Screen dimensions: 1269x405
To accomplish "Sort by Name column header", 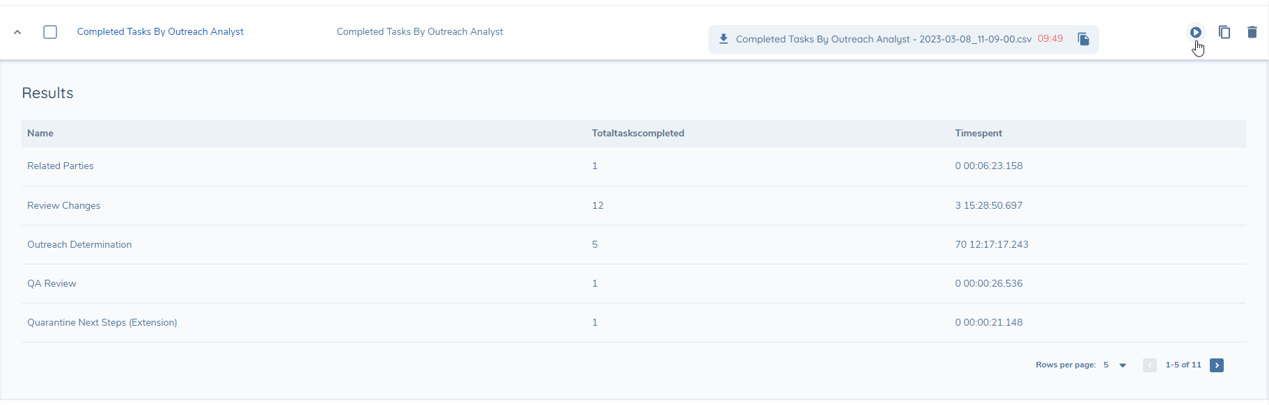I will 40,133.
